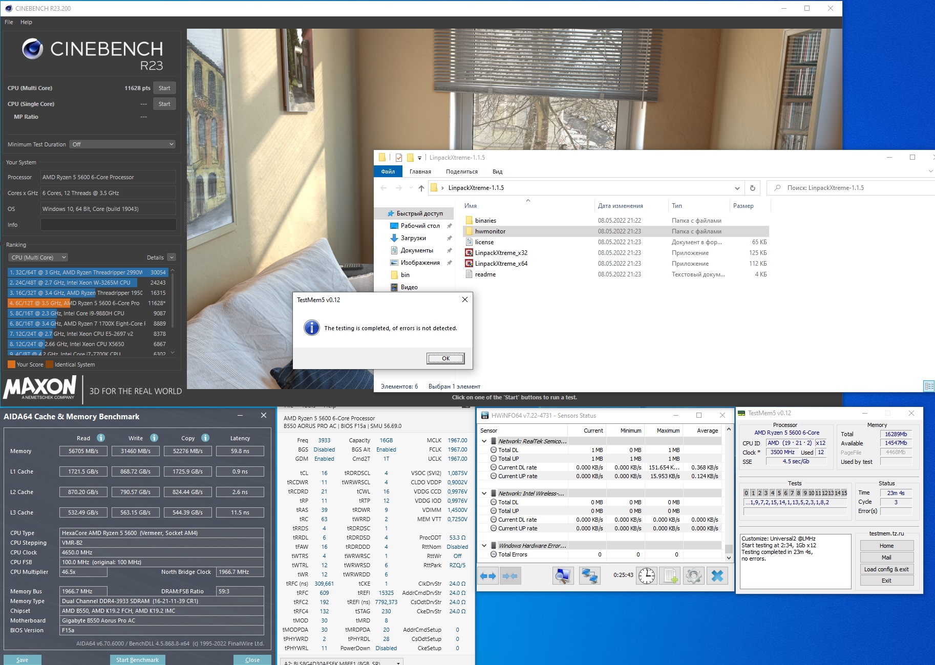Select Загрузки in Explorer sidebar
The height and width of the screenshot is (665, 935).
[413, 238]
